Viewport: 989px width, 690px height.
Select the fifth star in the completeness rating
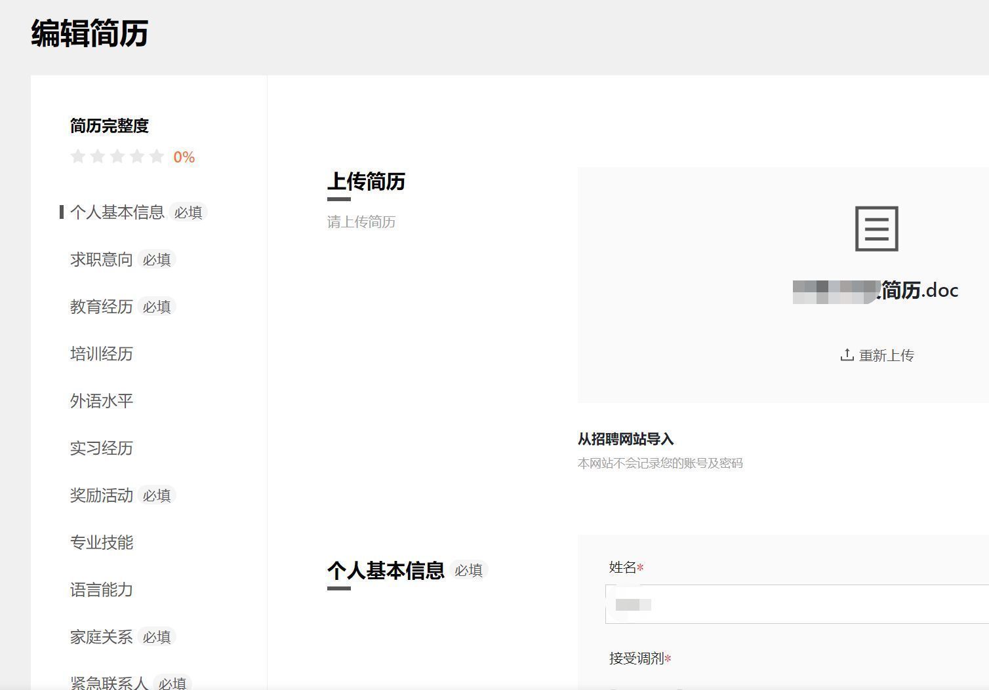[x=156, y=157]
